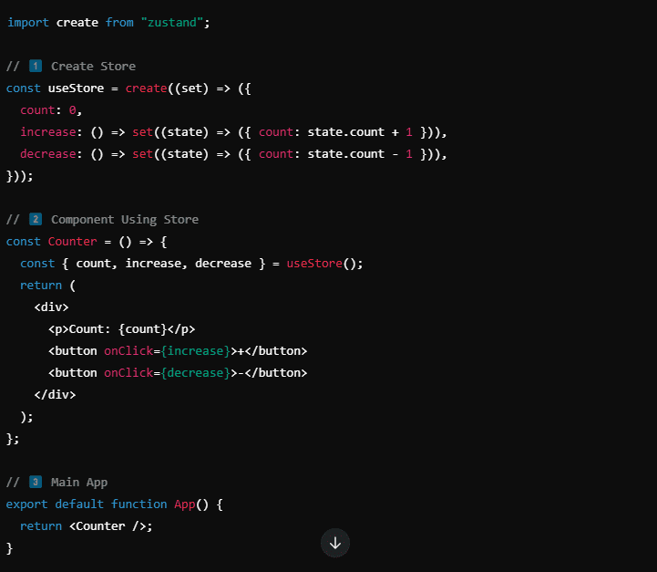657x572 pixels.
Task: Click "{increase}" in the onClick handler
Action: click(x=196, y=351)
